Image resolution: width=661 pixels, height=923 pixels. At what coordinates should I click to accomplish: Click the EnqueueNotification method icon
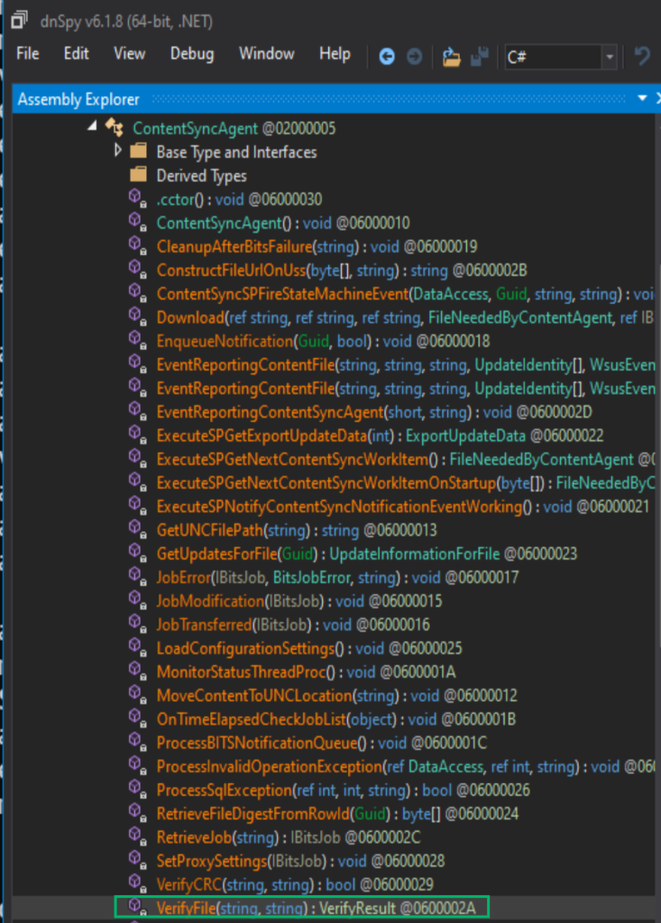pos(138,340)
